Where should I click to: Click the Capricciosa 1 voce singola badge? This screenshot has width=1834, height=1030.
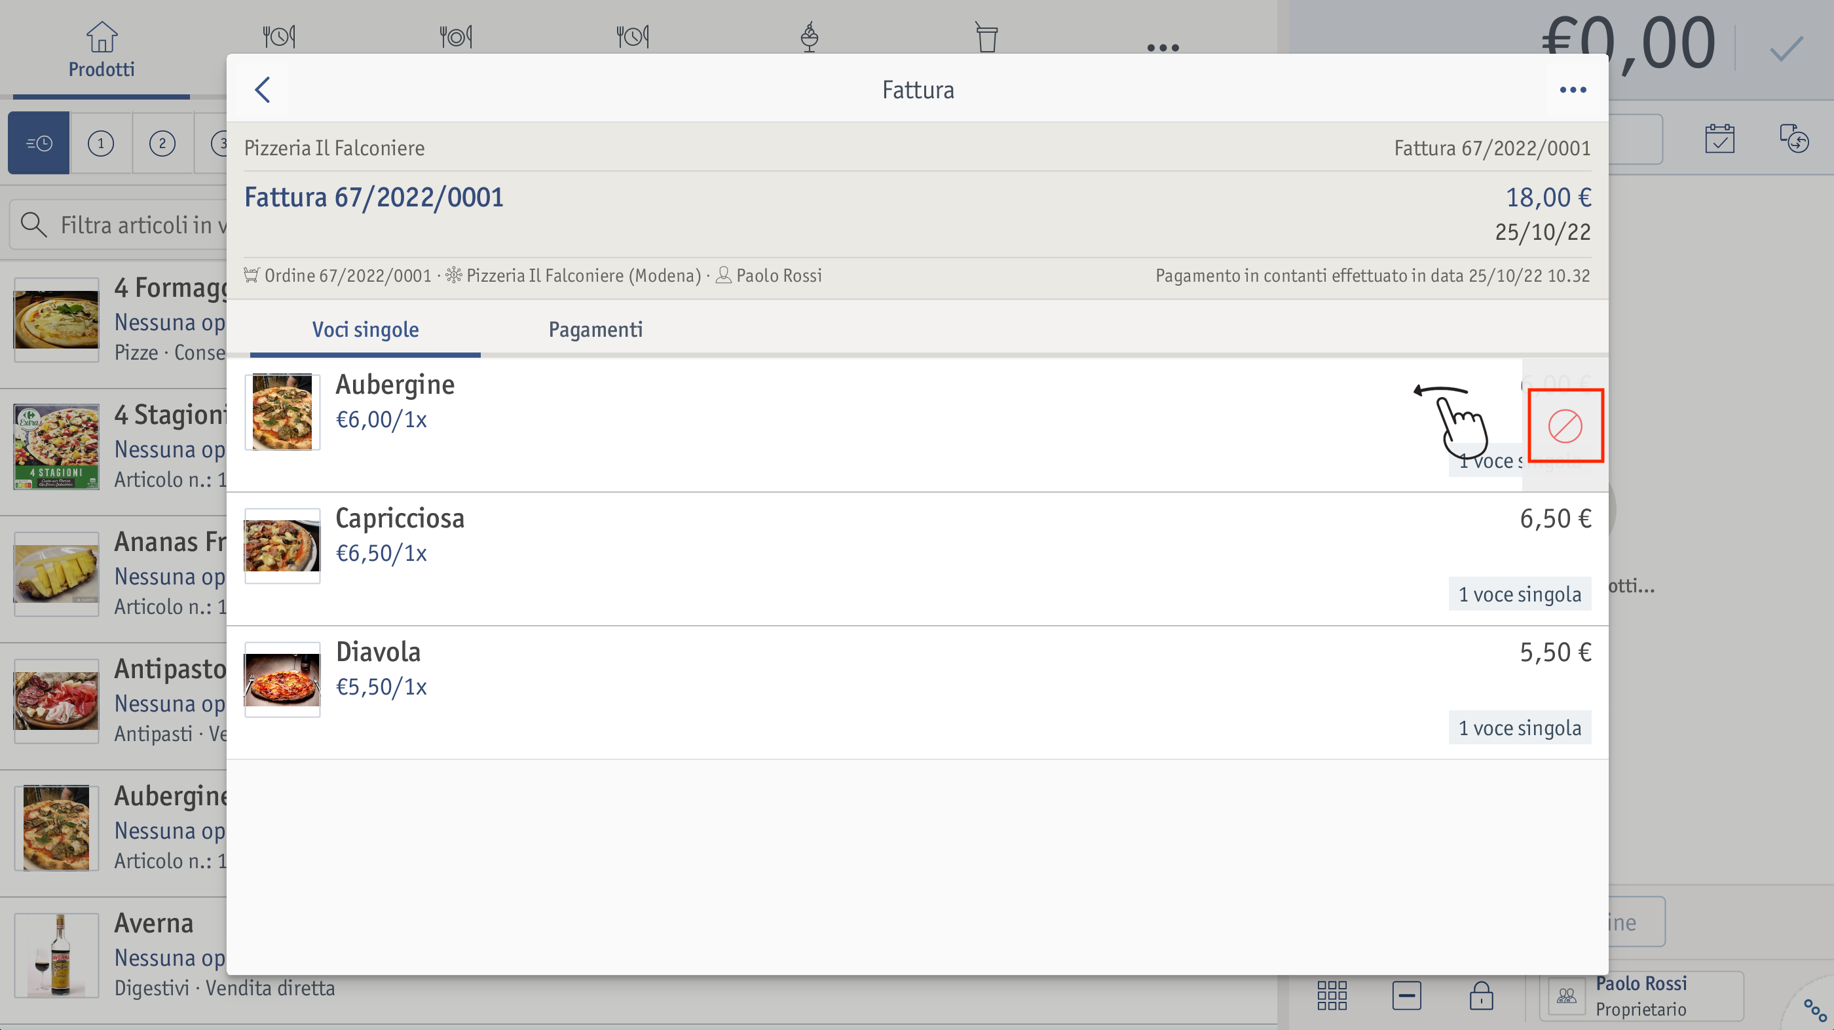[x=1520, y=594]
